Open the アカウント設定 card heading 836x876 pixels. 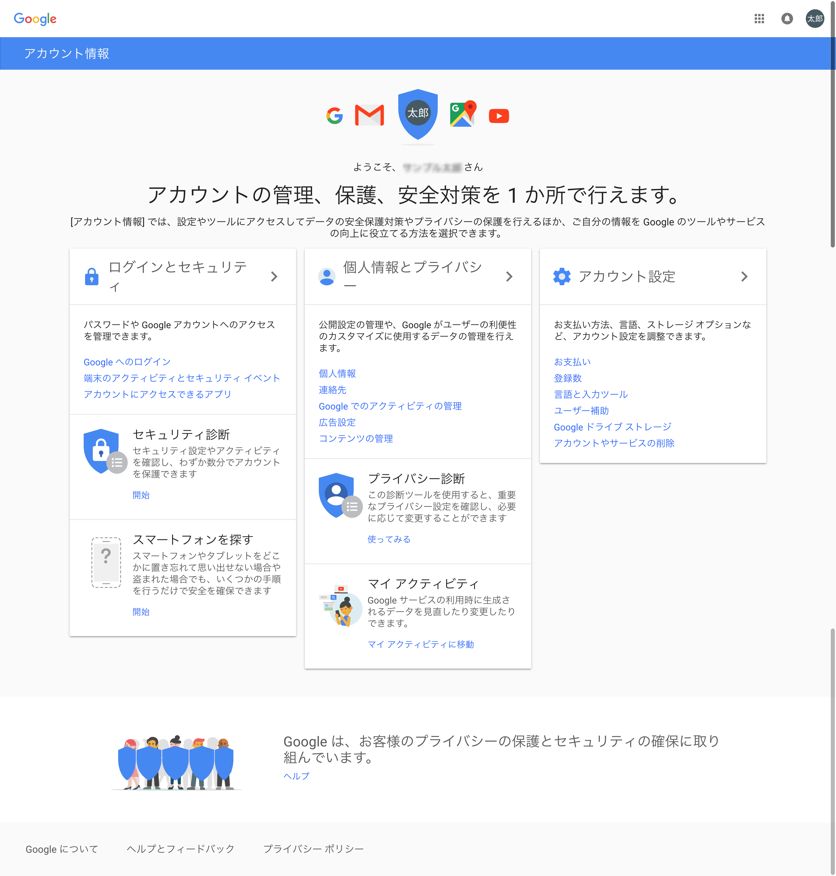pos(626,277)
